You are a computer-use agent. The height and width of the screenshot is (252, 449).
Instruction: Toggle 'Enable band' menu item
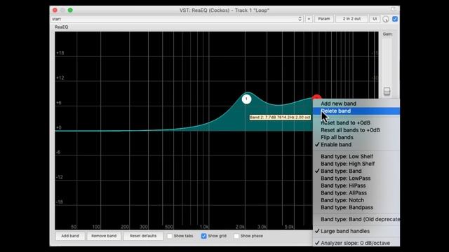click(356, 145)
